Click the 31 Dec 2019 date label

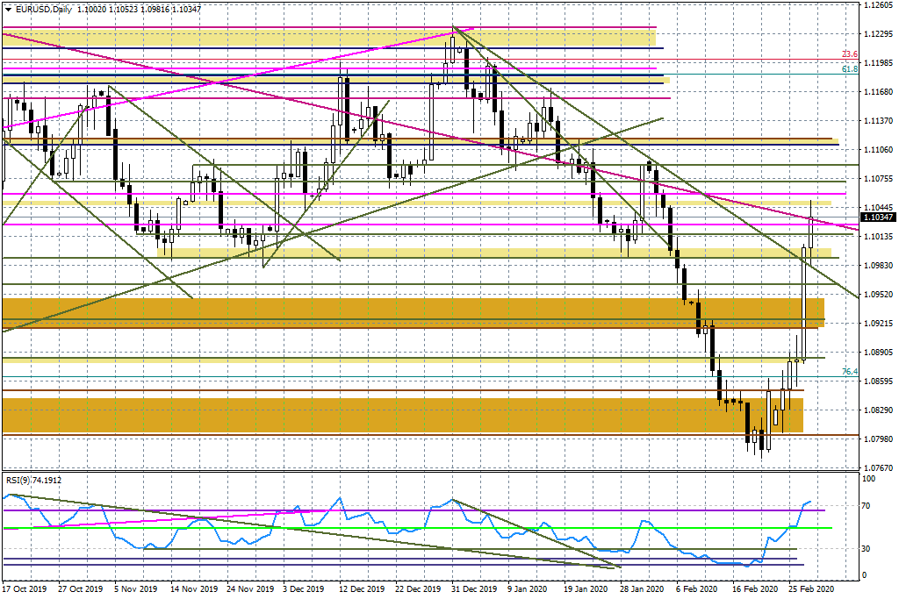pyautogui.click(x=473, y=588)
